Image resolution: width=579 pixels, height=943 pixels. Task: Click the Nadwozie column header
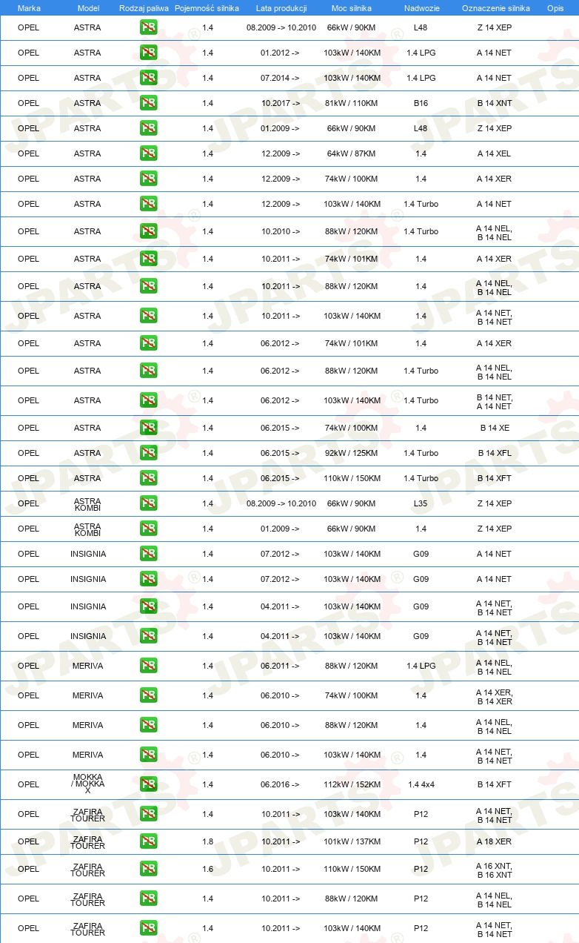click(421, 7)
